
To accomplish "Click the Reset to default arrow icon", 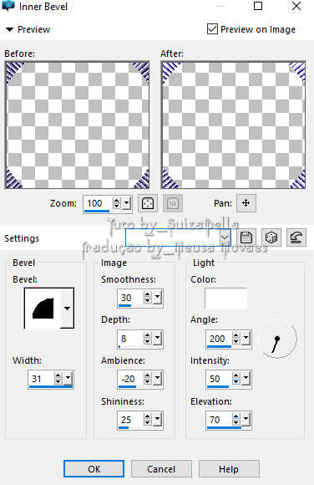I will pyautogui.click(x=296, y=237).
